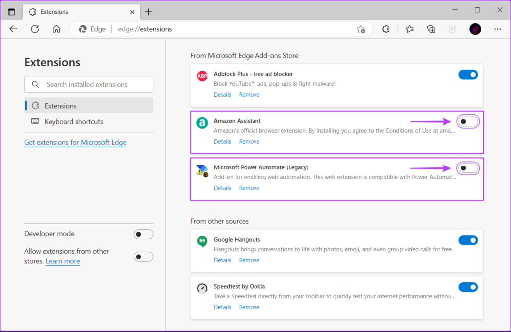The image size is (511, 332).
Task: Click the Microsoft Power Automate icon
Action: [x=202, y=170]
